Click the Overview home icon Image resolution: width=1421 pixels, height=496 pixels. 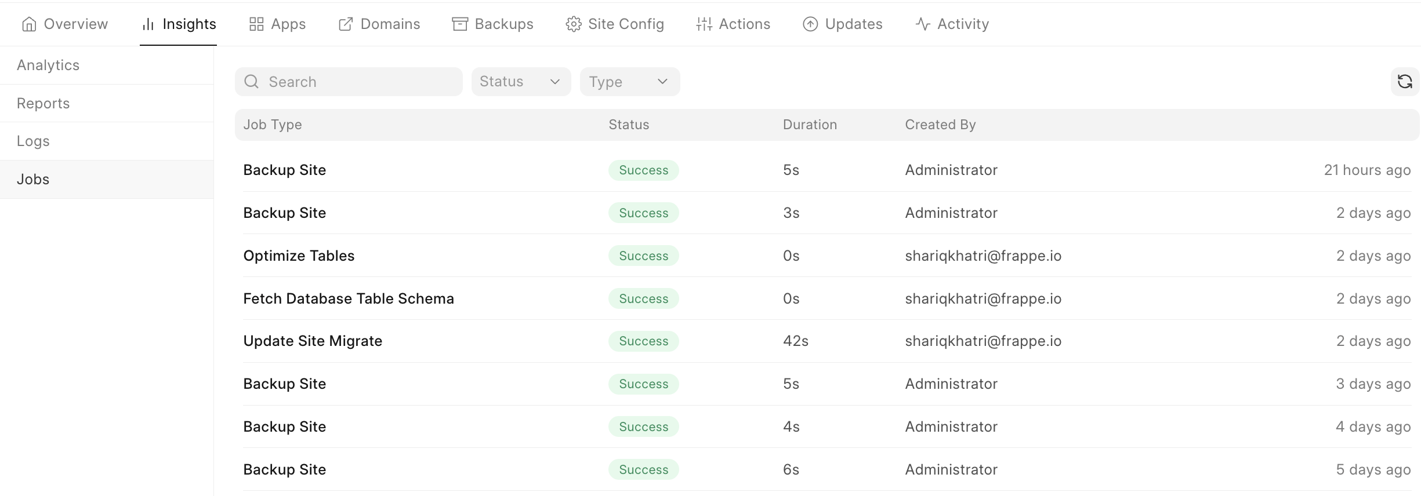point(29,24)
